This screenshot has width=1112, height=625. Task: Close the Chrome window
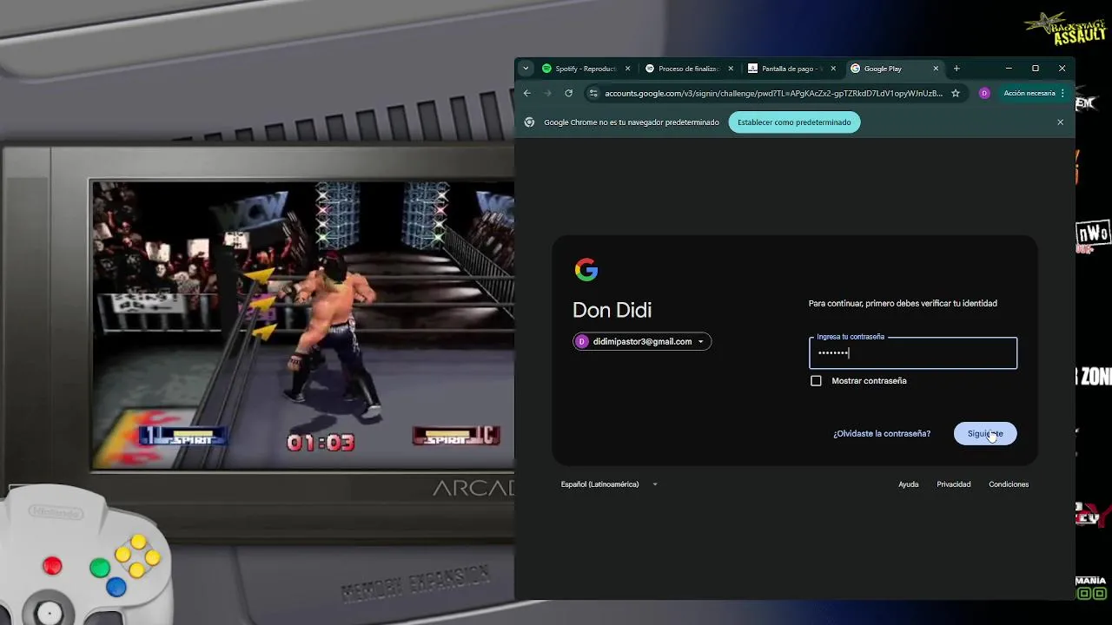[x=1062, y=69]
